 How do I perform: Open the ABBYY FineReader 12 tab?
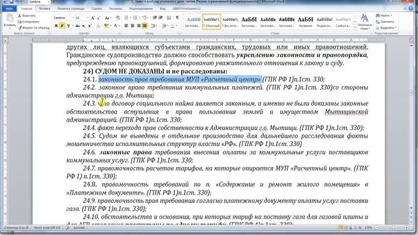click(186, 8)
